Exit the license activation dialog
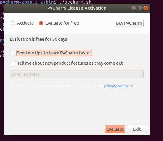Screen dimensions: 163x141 137,129
